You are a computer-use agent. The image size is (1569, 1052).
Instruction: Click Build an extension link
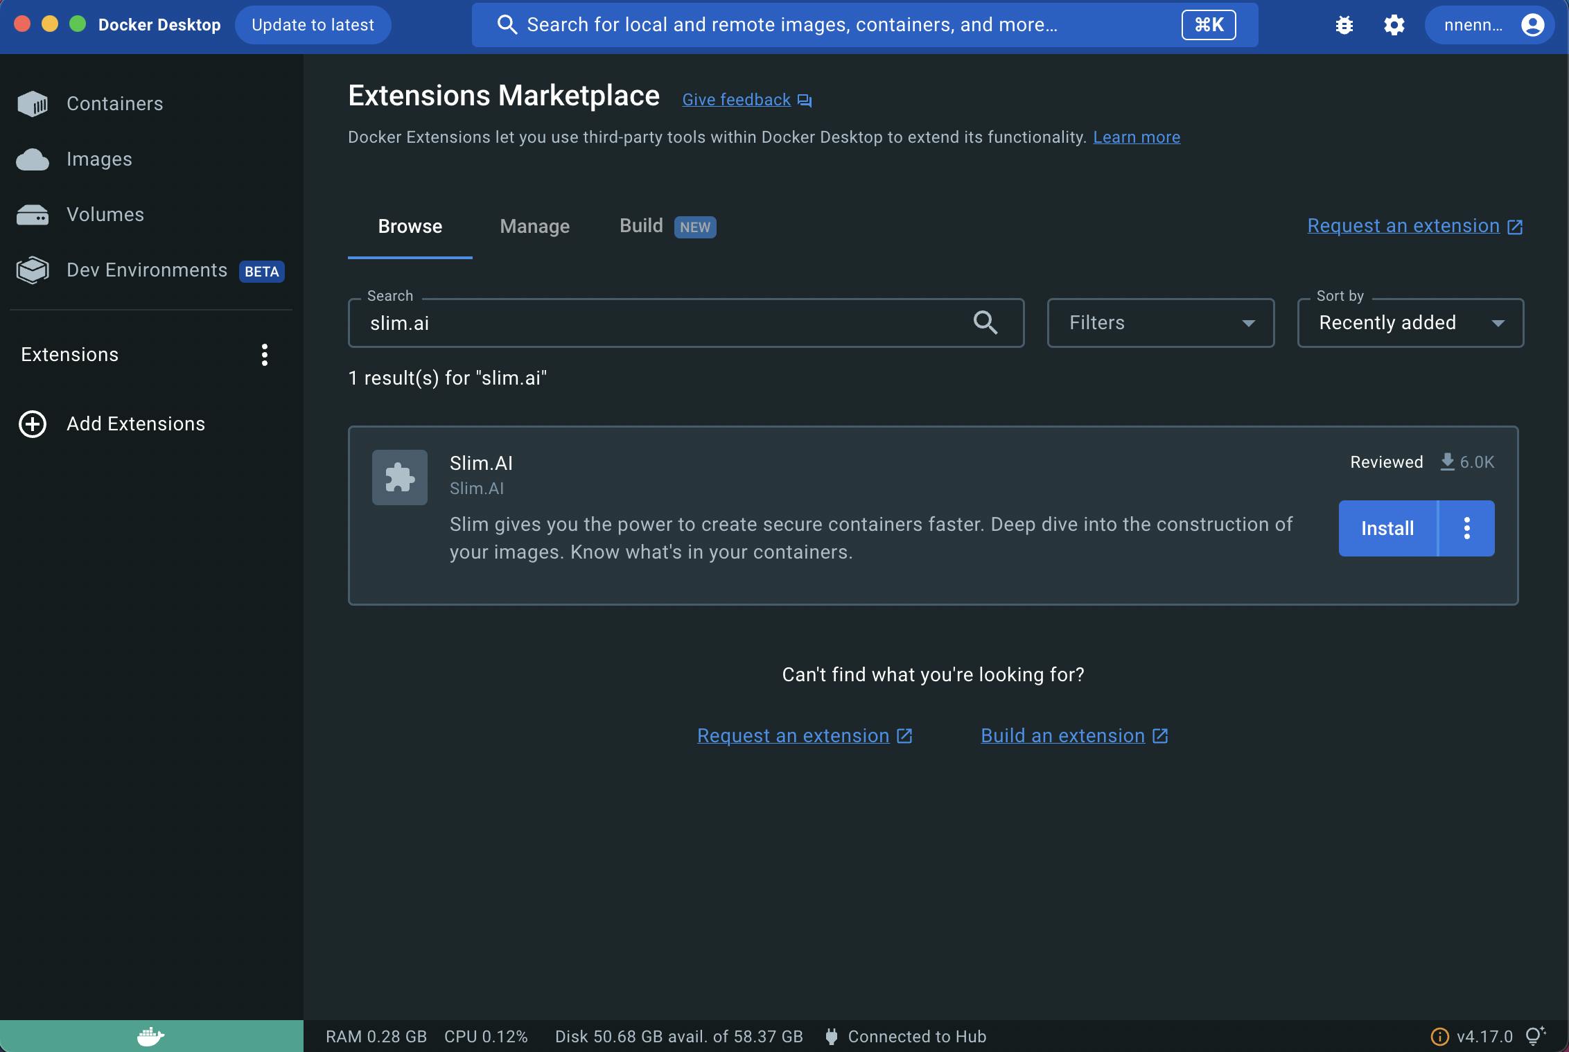[x=1062, y=736]
